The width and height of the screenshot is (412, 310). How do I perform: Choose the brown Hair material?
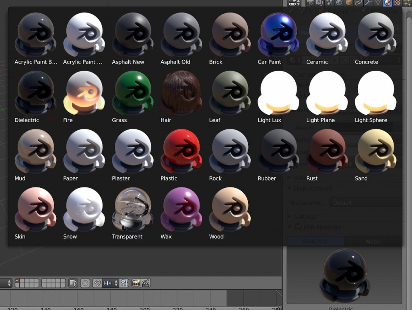181,97
